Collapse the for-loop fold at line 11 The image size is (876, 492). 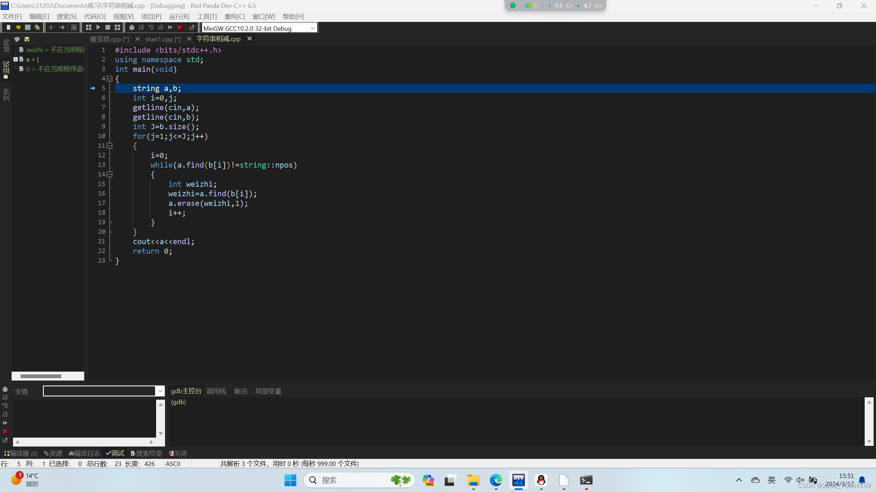coord(110,146)
